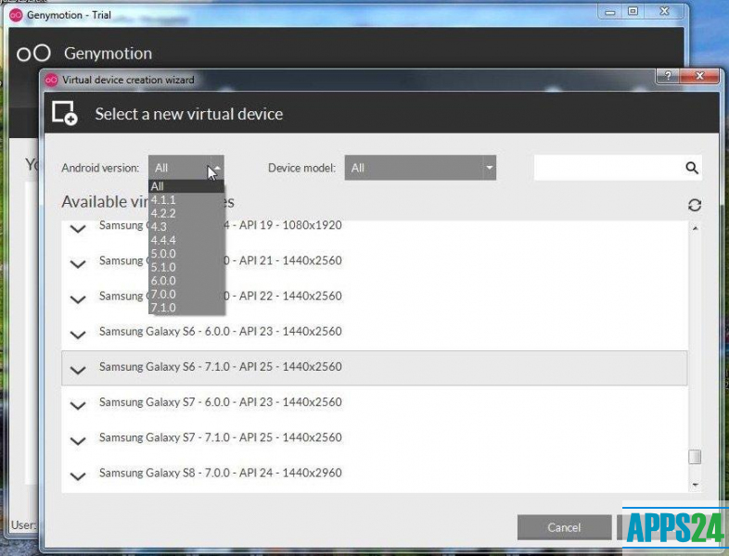The width and height of the screenshot is (729, 556).
Task: Select Android version 7.1.0
Action: [x=186, y=308]
